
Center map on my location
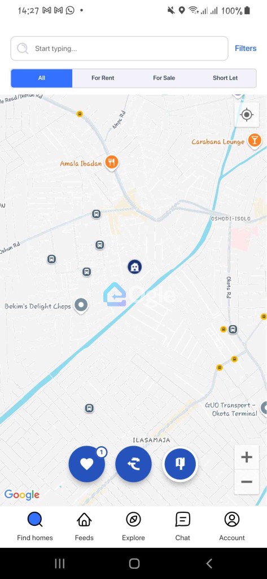[x=247, y=115]
